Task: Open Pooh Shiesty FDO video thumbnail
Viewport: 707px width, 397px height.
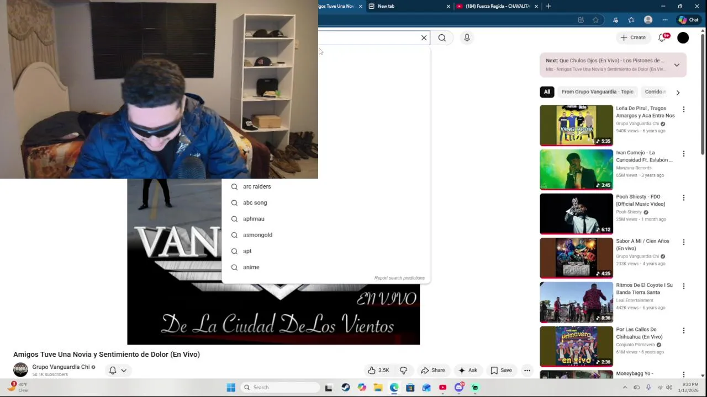Action: 576,213
